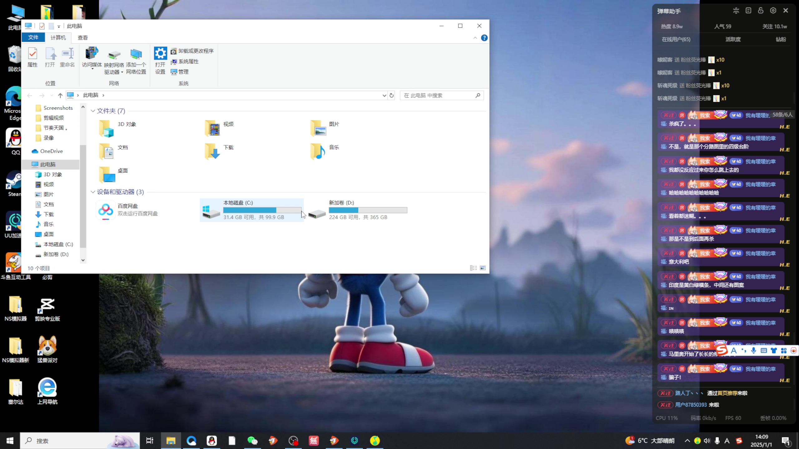Select the 百度网盘 device item
Viewport: 799px width, 449px height.
point(128,210)
